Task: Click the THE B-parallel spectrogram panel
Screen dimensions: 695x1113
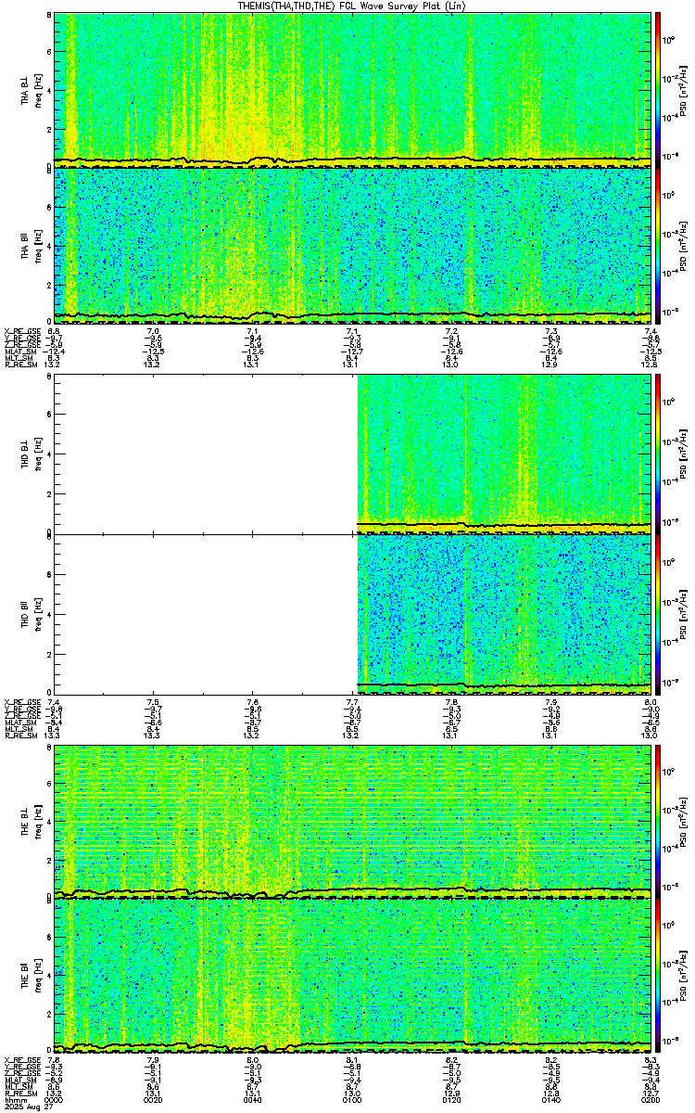Action: click(x=352, y=975)
